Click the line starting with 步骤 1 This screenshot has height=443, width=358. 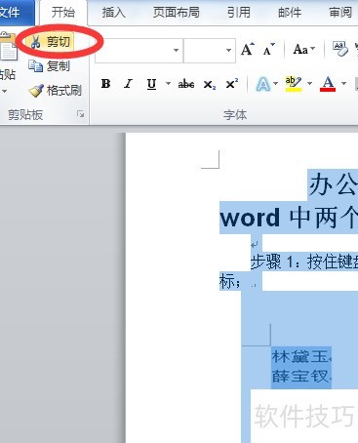tap(304, 262)
